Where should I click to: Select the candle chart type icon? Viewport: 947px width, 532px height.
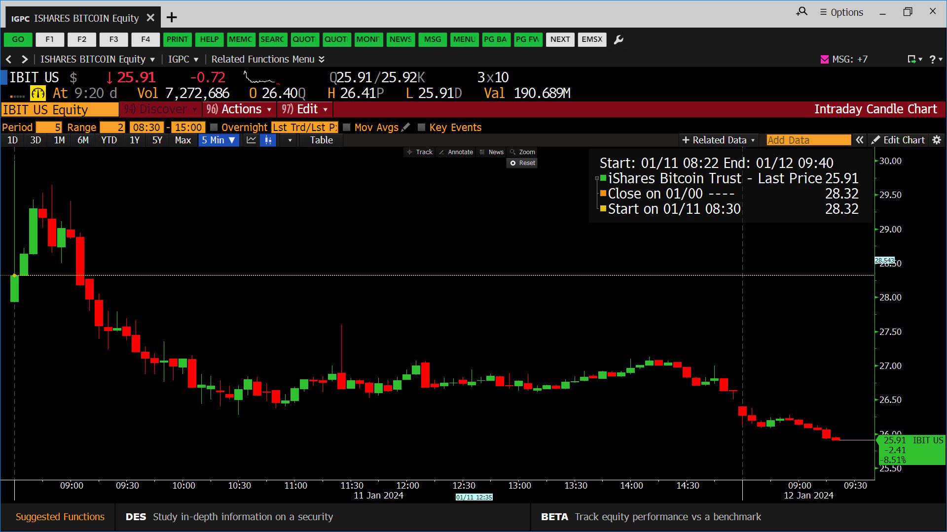268,140
